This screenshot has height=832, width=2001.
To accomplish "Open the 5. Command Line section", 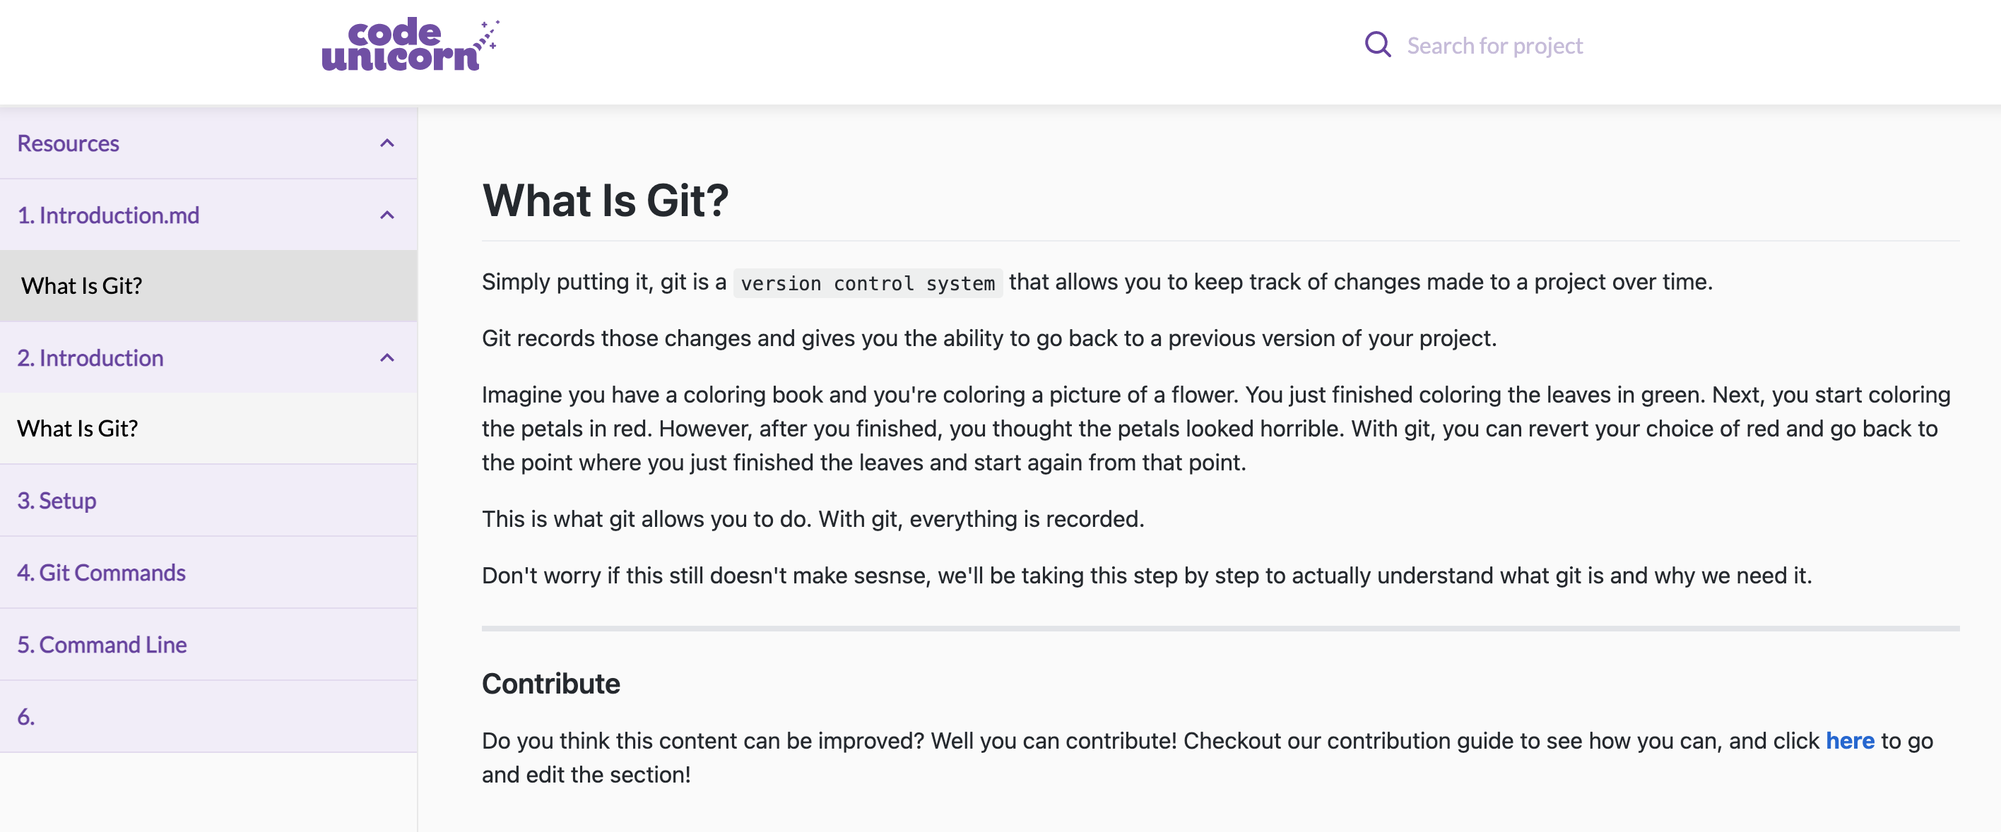I will point(102,644).
